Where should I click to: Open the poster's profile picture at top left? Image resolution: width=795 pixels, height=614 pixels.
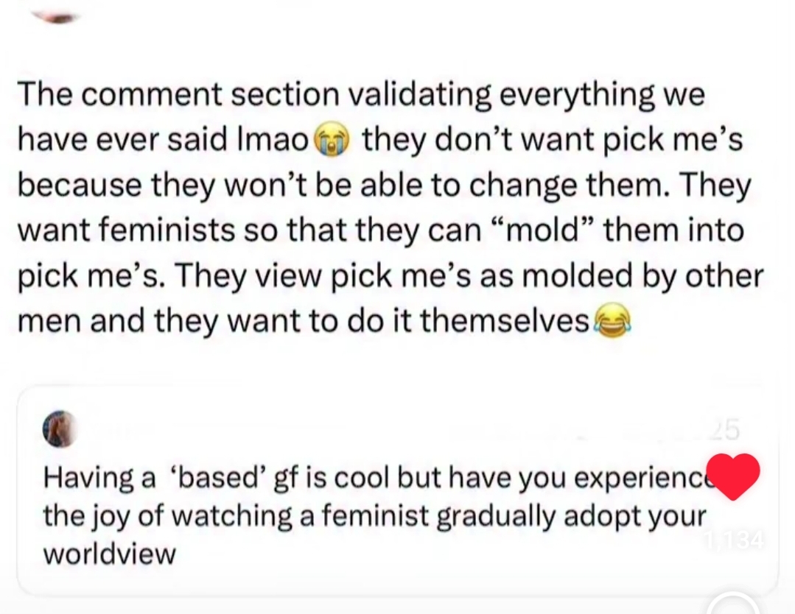[x=56, y=16]
